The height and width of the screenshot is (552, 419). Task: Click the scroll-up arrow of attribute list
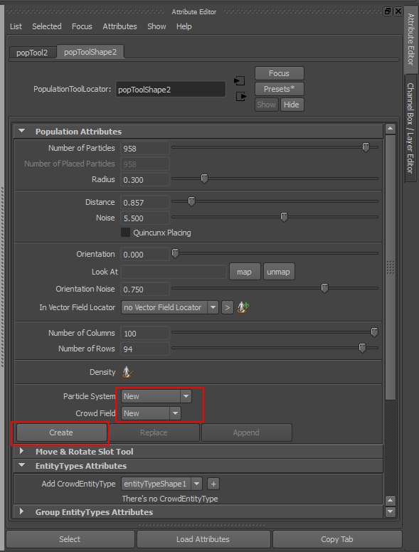pyautogui.click(x=390, y=129)
